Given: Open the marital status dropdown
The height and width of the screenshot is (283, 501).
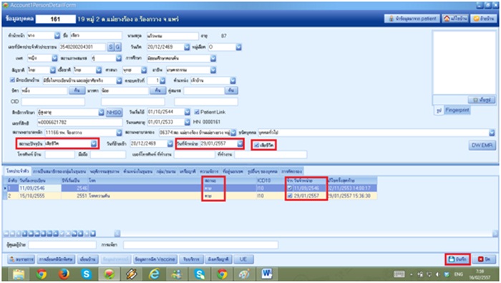Looking at the screenshot, I should 119,58.
